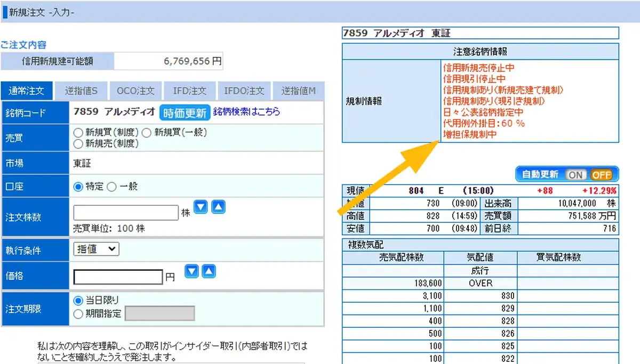Viewport: 640px width, 364px height.
Task: Increase order quantity with up arrow
Action: click(219, 208)
